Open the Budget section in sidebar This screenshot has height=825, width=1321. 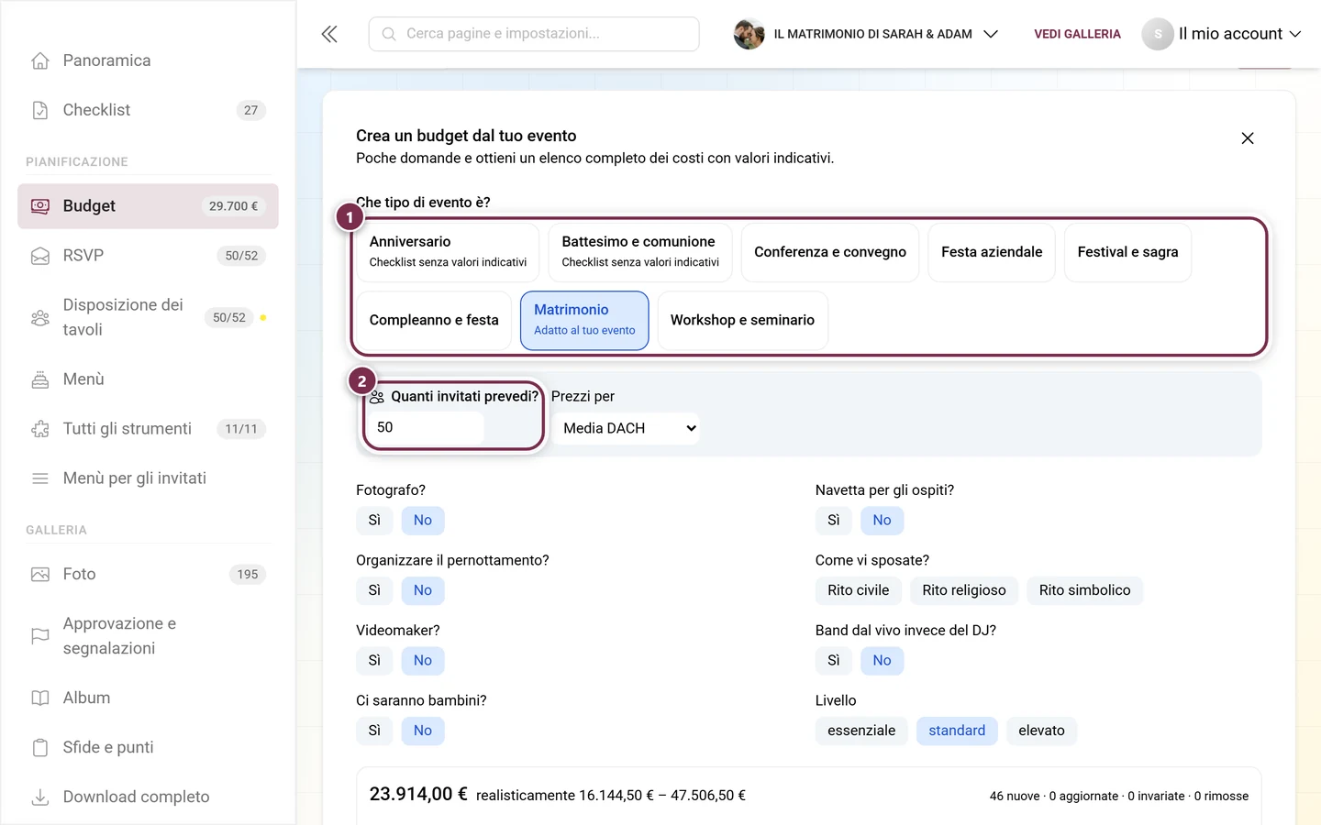pyautogui.click(x=148, y=206)
